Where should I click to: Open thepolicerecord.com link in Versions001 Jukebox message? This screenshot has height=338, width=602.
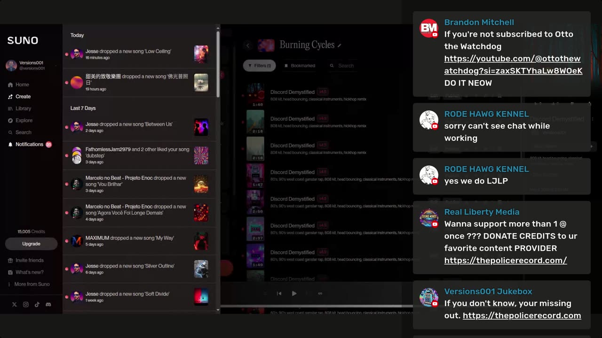[522, 315]
